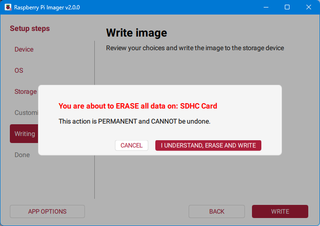Click 'This action is PERMANENT' message text

coord(135,121)
